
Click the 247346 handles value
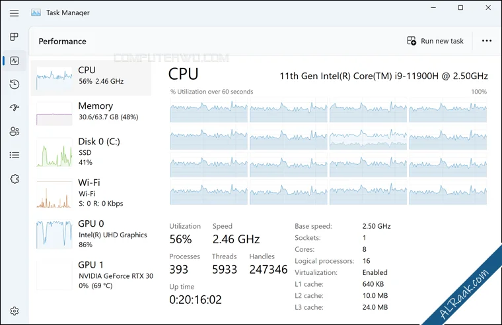coord(268,270)
